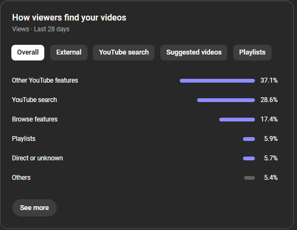Click the Playlists row label in list
The image size is (297, 230).
(x=24, y=139)
